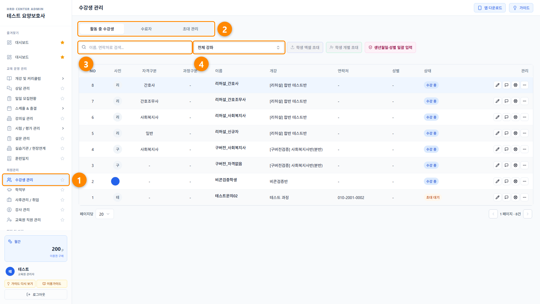Switch to the 수료자 tab
The width and height of the screenshot is (540, 304).
pos(146,29)
